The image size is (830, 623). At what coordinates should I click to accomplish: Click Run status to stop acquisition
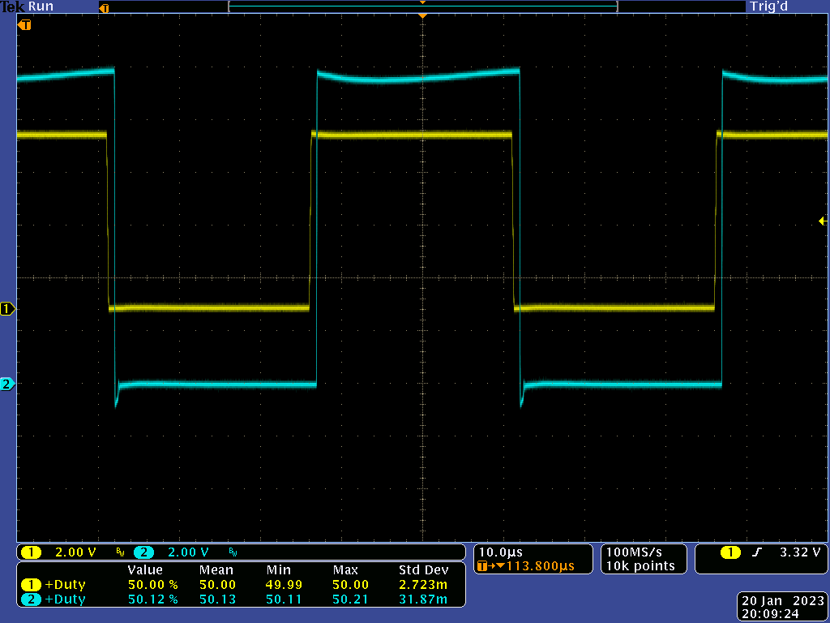point(39,6)
